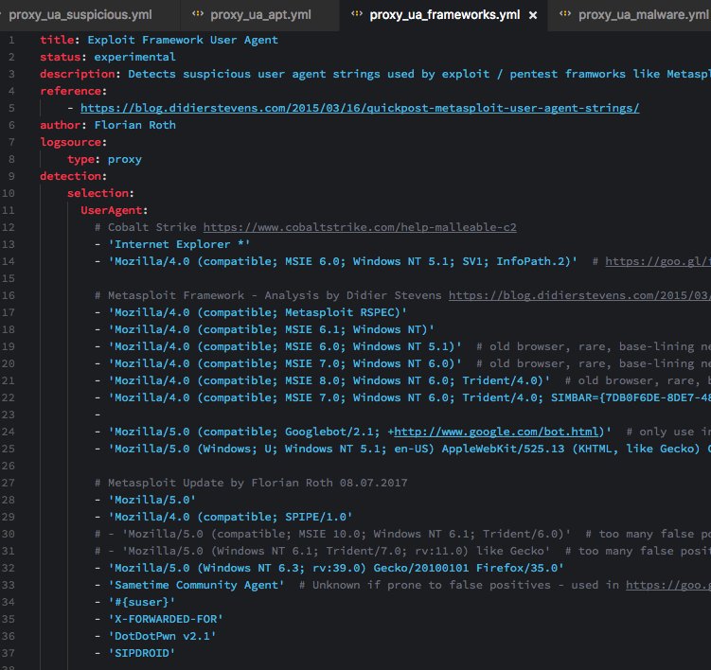Click line number 23 in the gutter

pos(9,414)
